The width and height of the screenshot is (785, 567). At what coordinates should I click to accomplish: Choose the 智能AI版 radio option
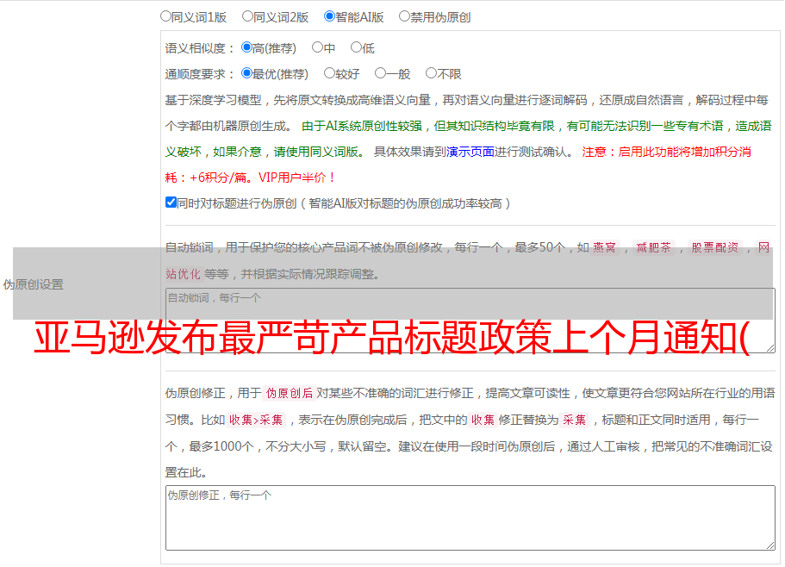pos(329,16)
